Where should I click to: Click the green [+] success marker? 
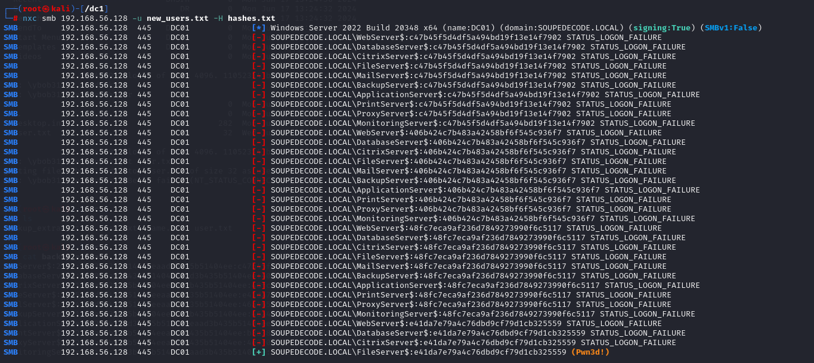[259, 352]
